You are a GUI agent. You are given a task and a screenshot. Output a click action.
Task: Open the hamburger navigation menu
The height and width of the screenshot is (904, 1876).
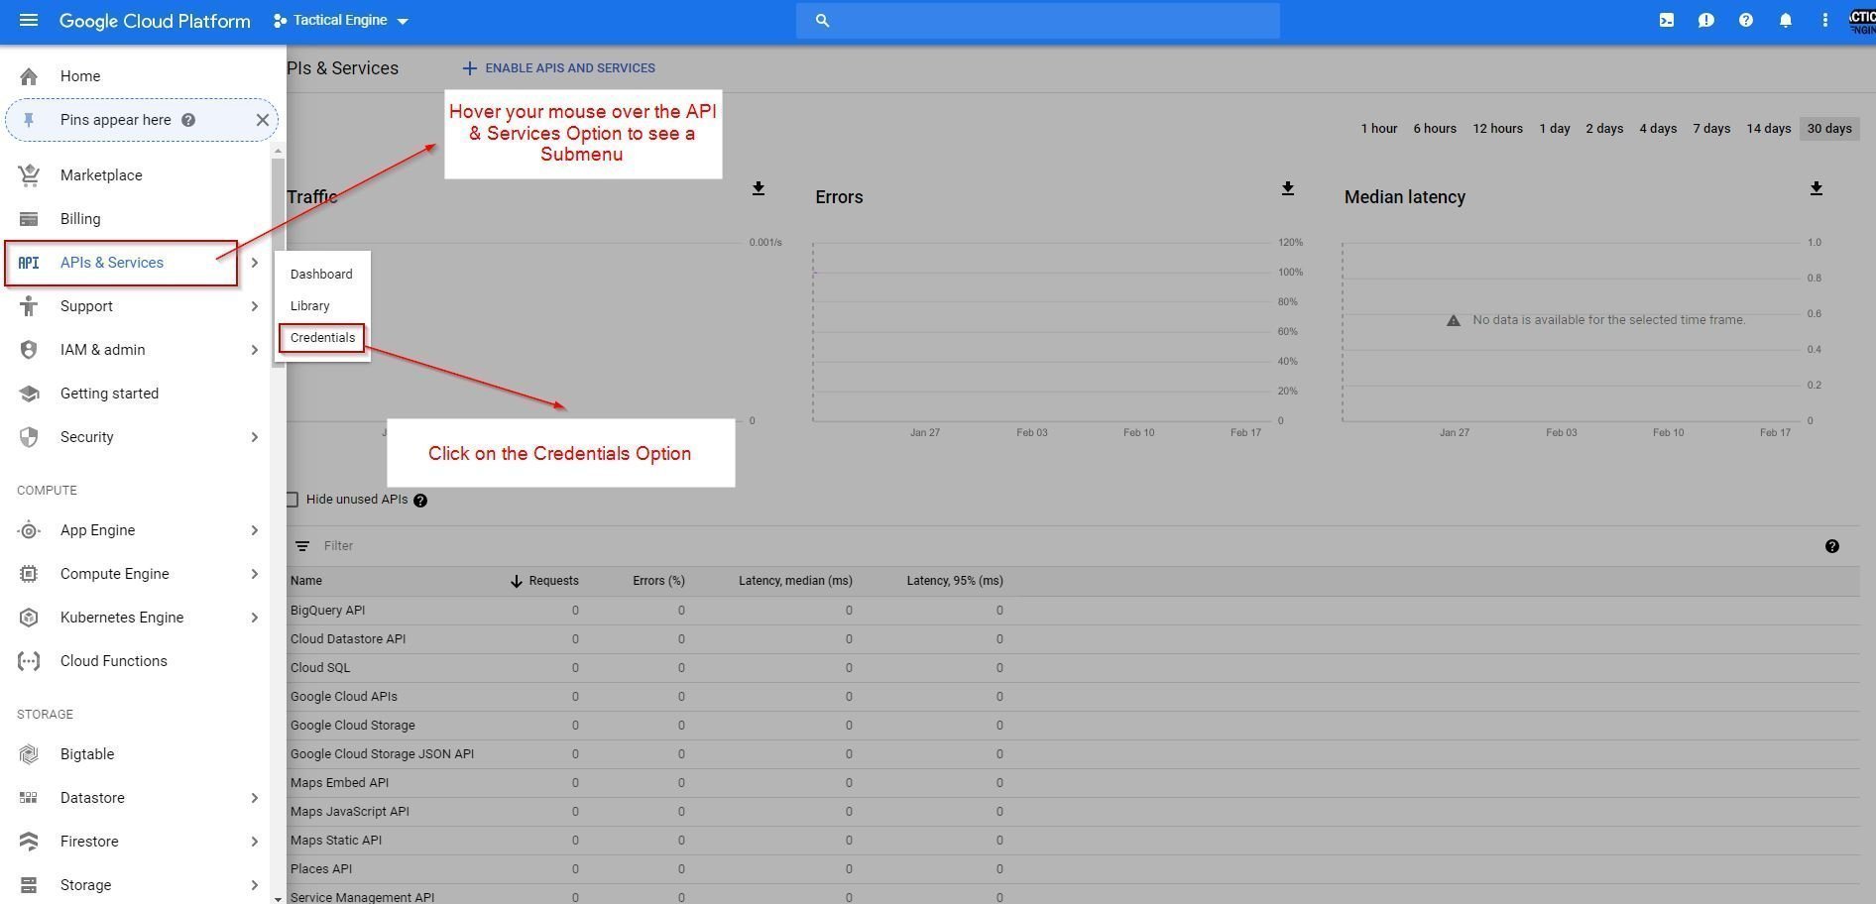click(29, 20)
